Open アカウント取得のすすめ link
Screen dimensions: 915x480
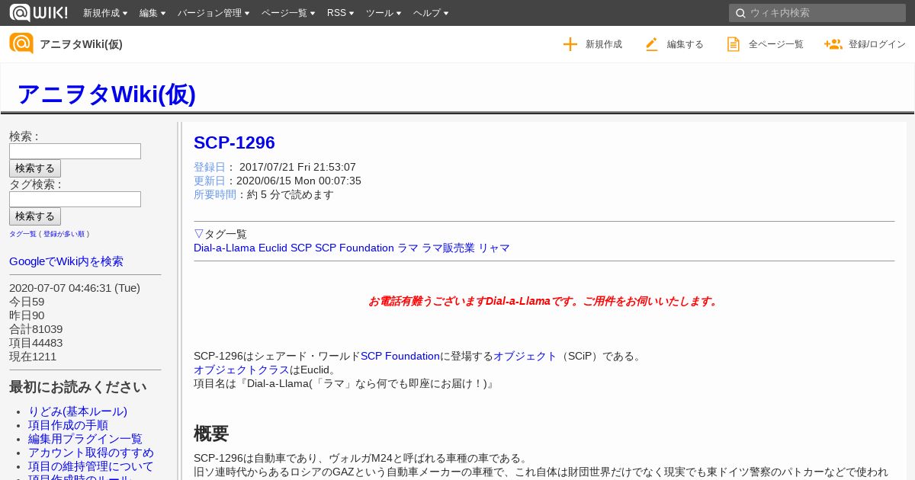tap(91, 453)
